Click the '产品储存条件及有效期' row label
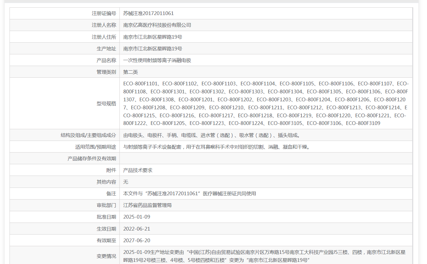 (92, 158)
